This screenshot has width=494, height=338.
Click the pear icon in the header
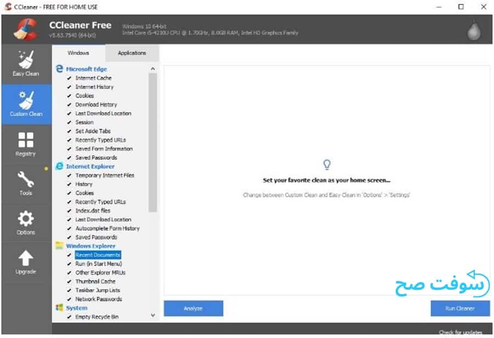474,31
